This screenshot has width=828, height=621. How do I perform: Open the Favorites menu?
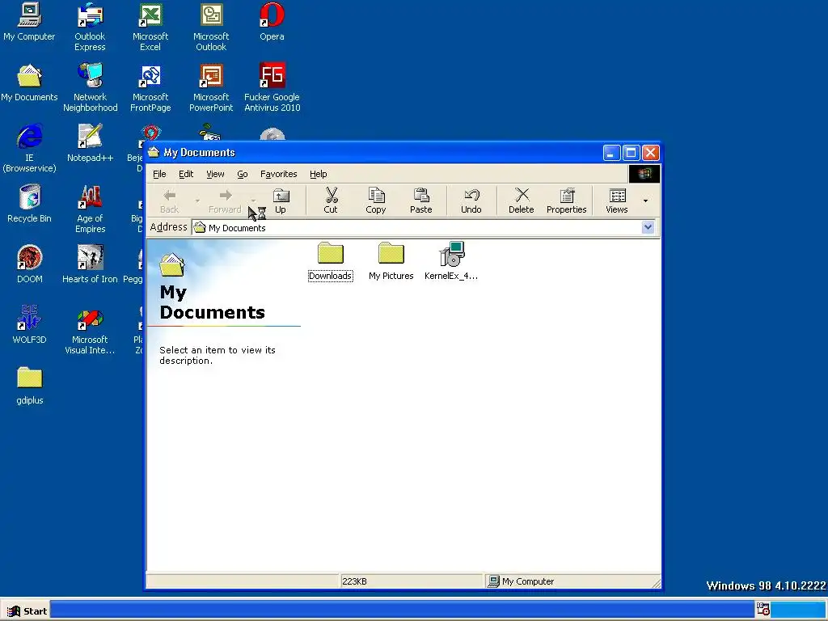coord(278,174)
